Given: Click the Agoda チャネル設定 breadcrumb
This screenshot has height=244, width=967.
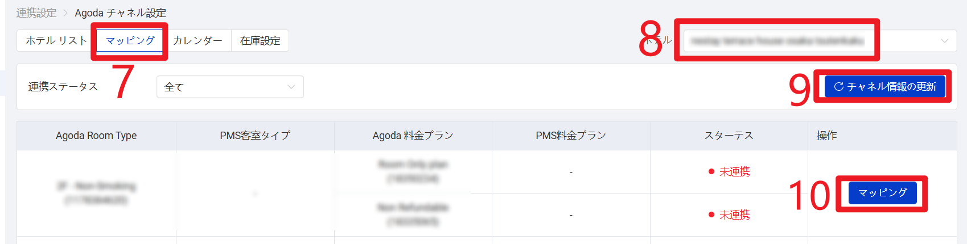Looking at the screenshot, I should click(120, 13).
